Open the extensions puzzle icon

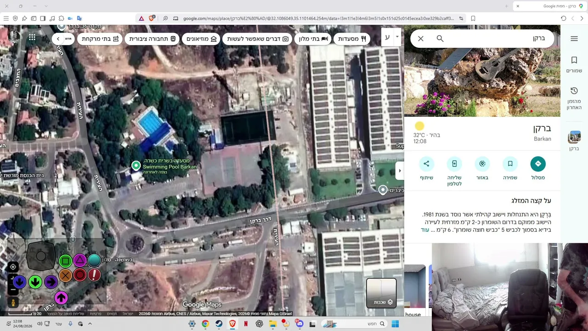tap(61, 18)
